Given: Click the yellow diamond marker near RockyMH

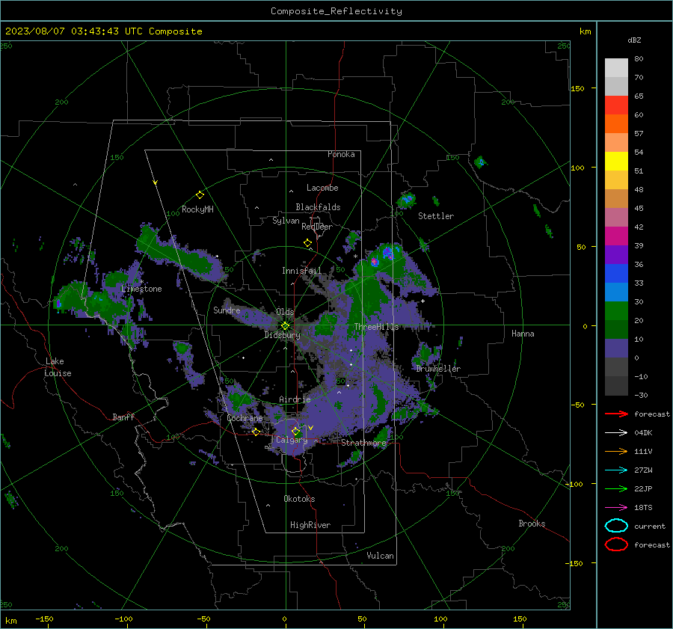Looking at the screenshot, I should click(x=200, y=195).
